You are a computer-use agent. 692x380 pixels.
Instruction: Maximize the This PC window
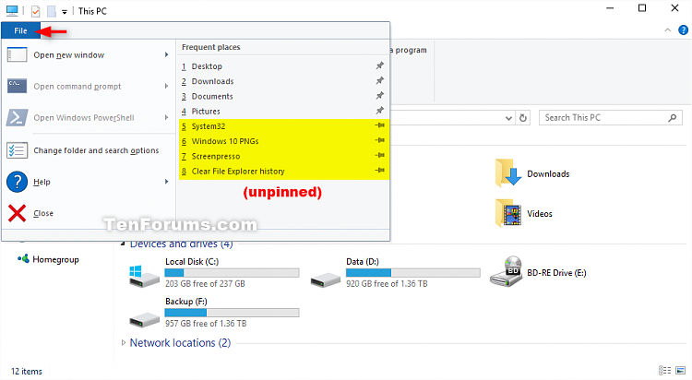click(x=642, y=8)
